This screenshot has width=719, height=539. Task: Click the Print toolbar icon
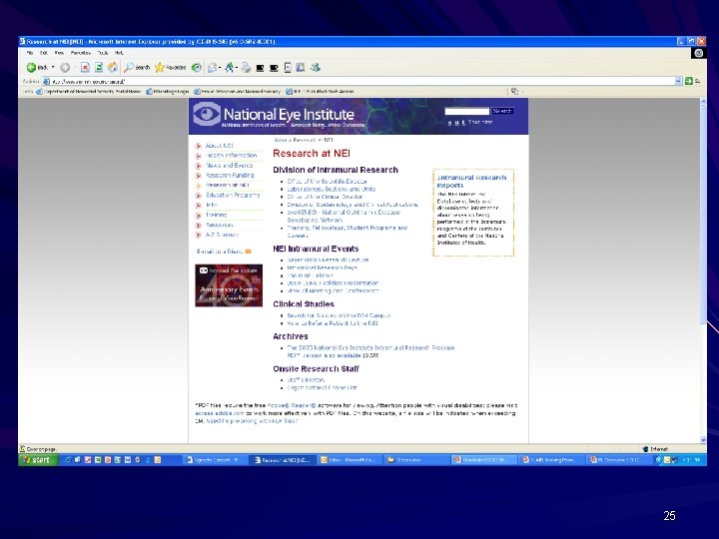(247, 68)
